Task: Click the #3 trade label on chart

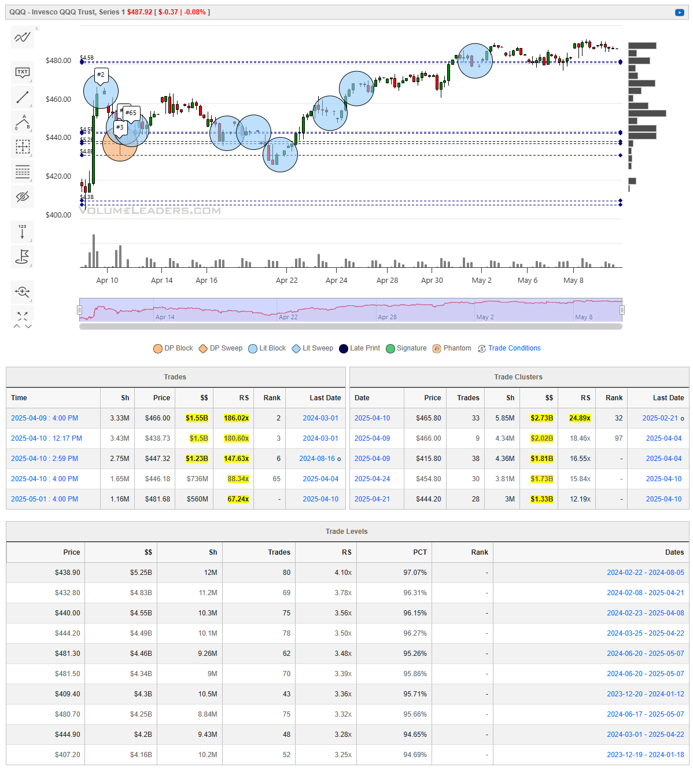Action: pos(120,127)
